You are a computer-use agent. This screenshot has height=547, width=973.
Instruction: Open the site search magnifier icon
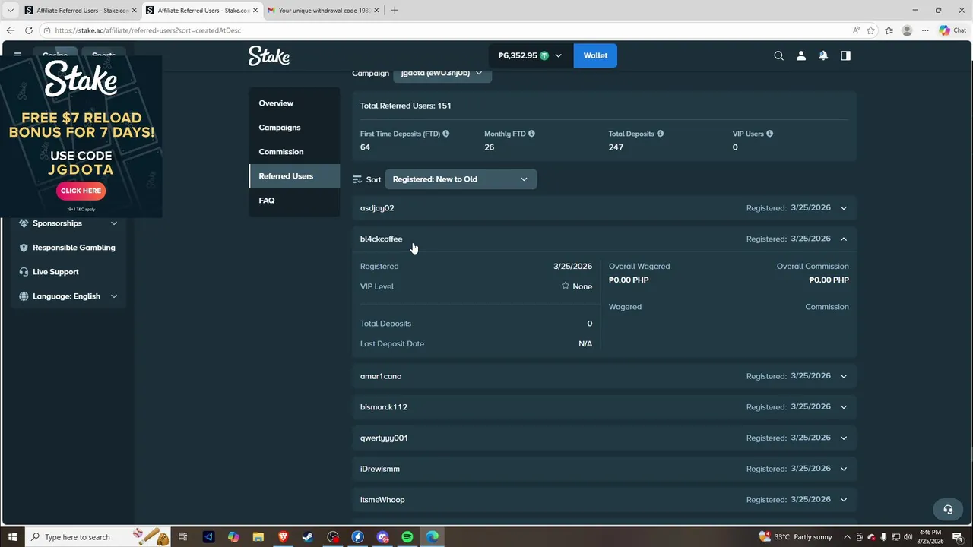click(x=778, y=55)
